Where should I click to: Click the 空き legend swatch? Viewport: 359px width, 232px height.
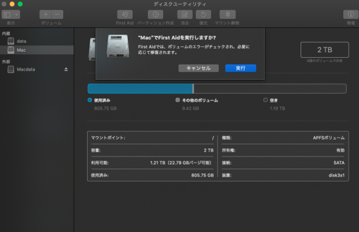(265, 100)
